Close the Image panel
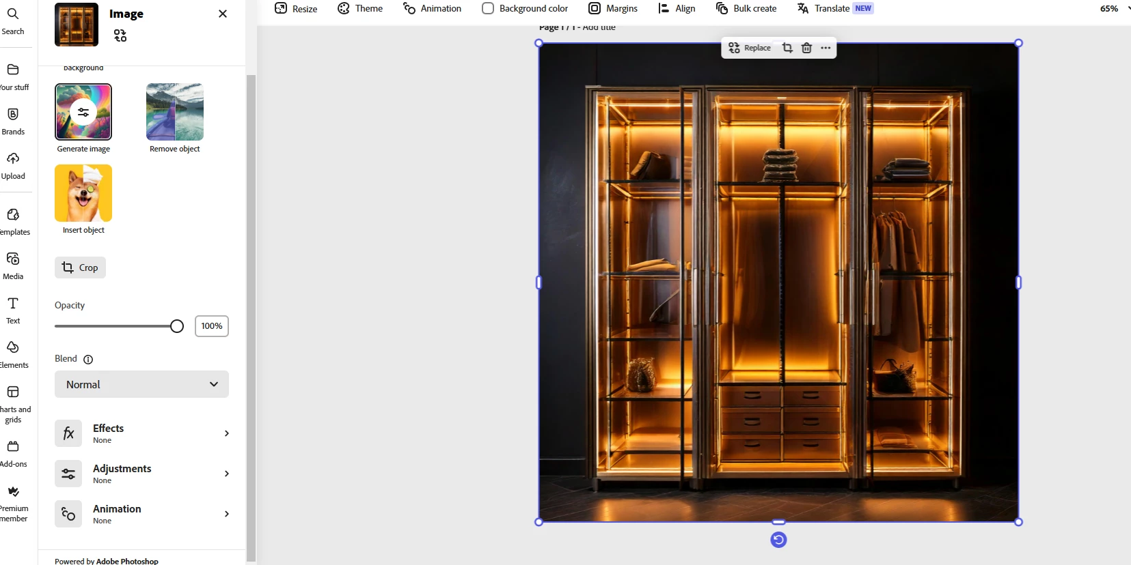 click(223, 14)
